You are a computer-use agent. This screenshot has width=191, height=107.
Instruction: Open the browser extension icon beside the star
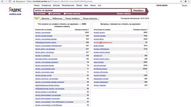pyautogui.click(x=185, y=1)
